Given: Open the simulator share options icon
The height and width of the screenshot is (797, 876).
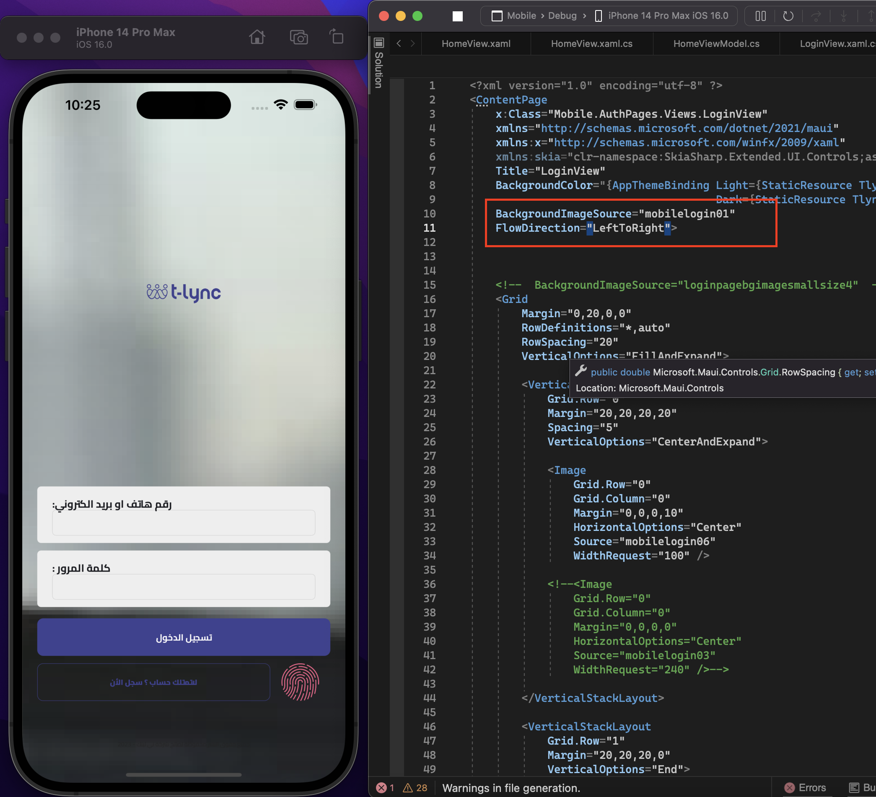Looking at the screenshot, I should point(336,37).
